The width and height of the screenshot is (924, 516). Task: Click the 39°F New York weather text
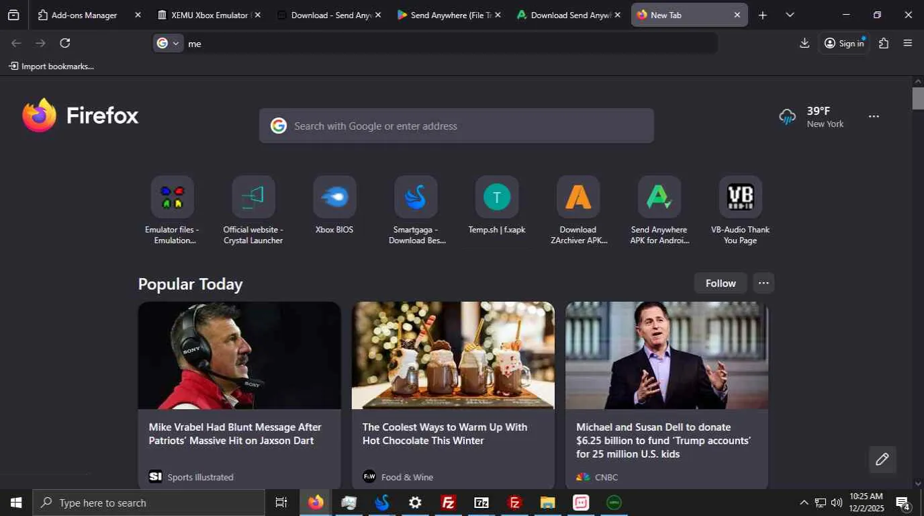coord(825,117)
